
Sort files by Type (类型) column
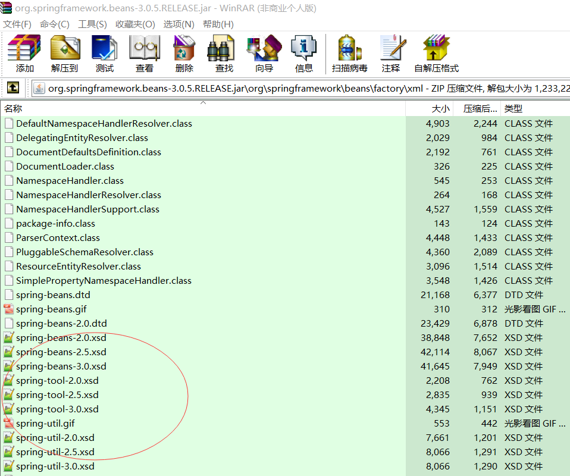535,109
